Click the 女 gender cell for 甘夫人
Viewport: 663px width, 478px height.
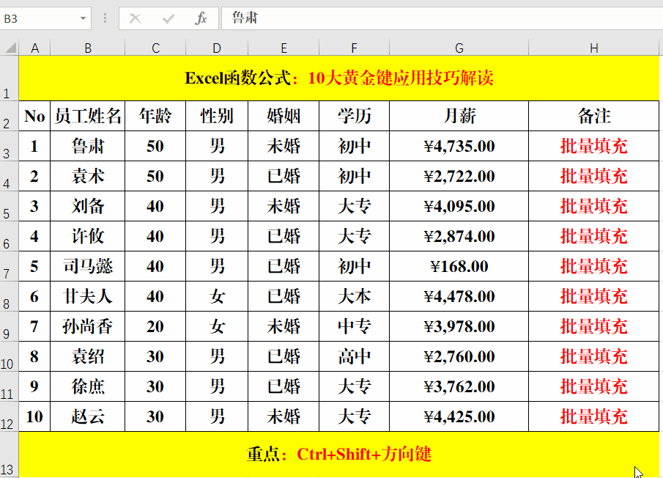tap(217, 296)
